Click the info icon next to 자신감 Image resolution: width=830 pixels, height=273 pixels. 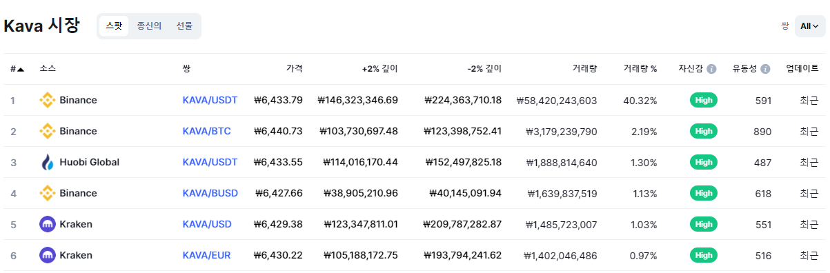point(712,69)
